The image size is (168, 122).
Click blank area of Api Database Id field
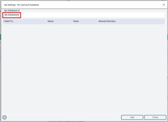93,15
